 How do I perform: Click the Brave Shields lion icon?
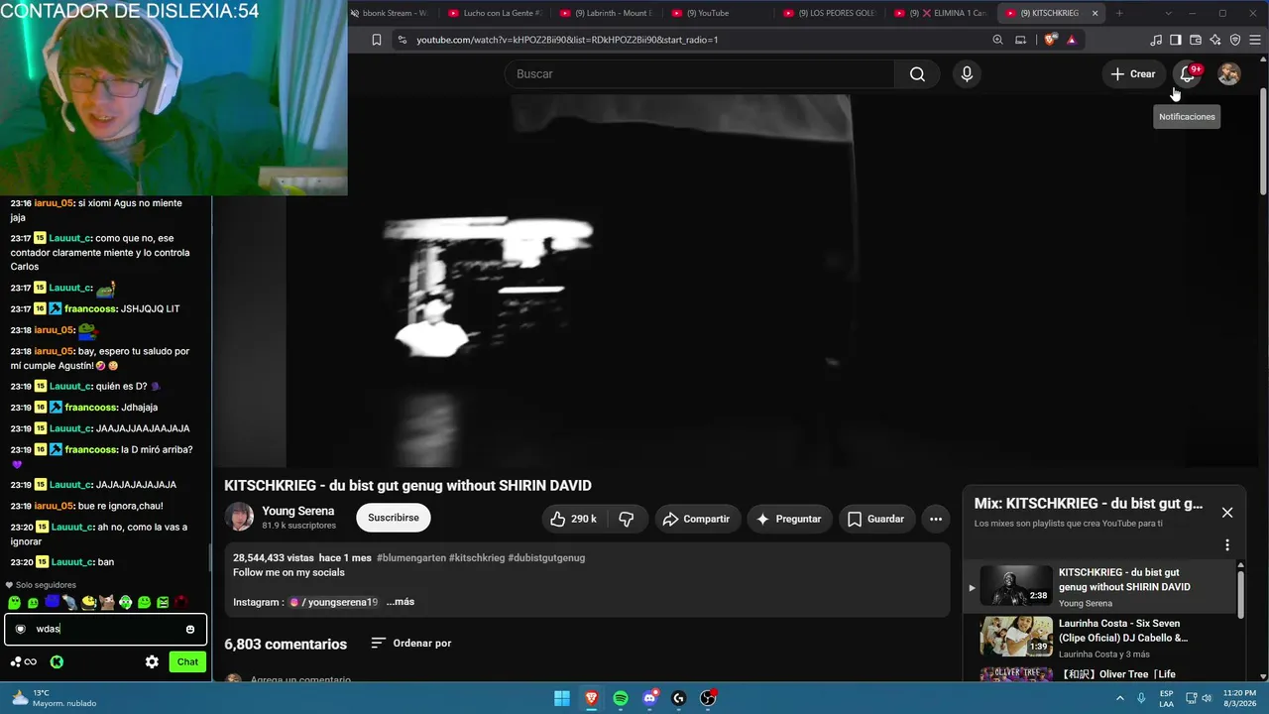[x=1051, y=40]
